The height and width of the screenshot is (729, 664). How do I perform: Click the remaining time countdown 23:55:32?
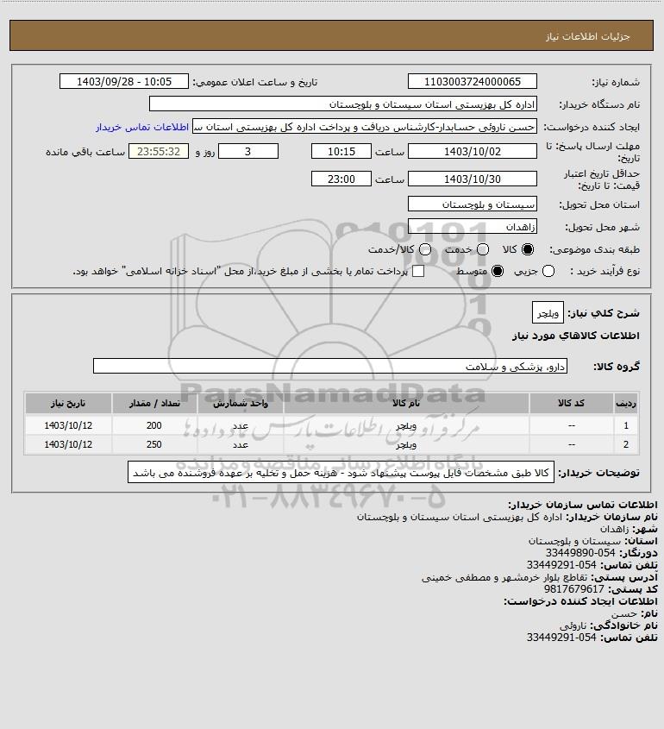click(159, 152)
